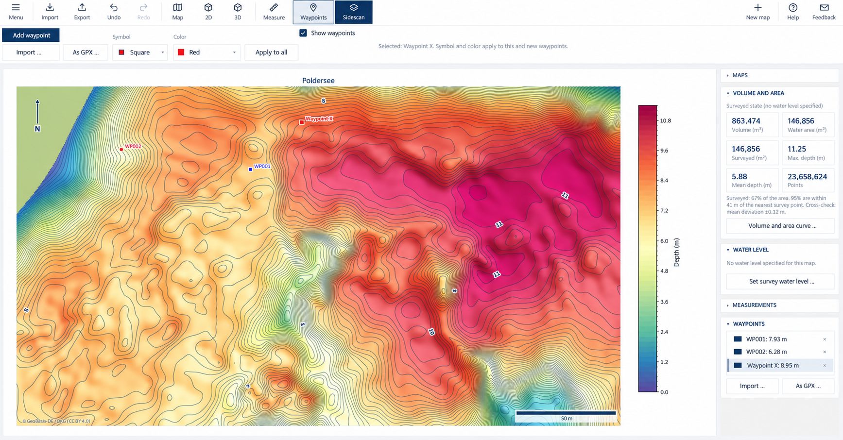843x440 pixels.
Task: Undo the last action
Action: coord(114,12)
